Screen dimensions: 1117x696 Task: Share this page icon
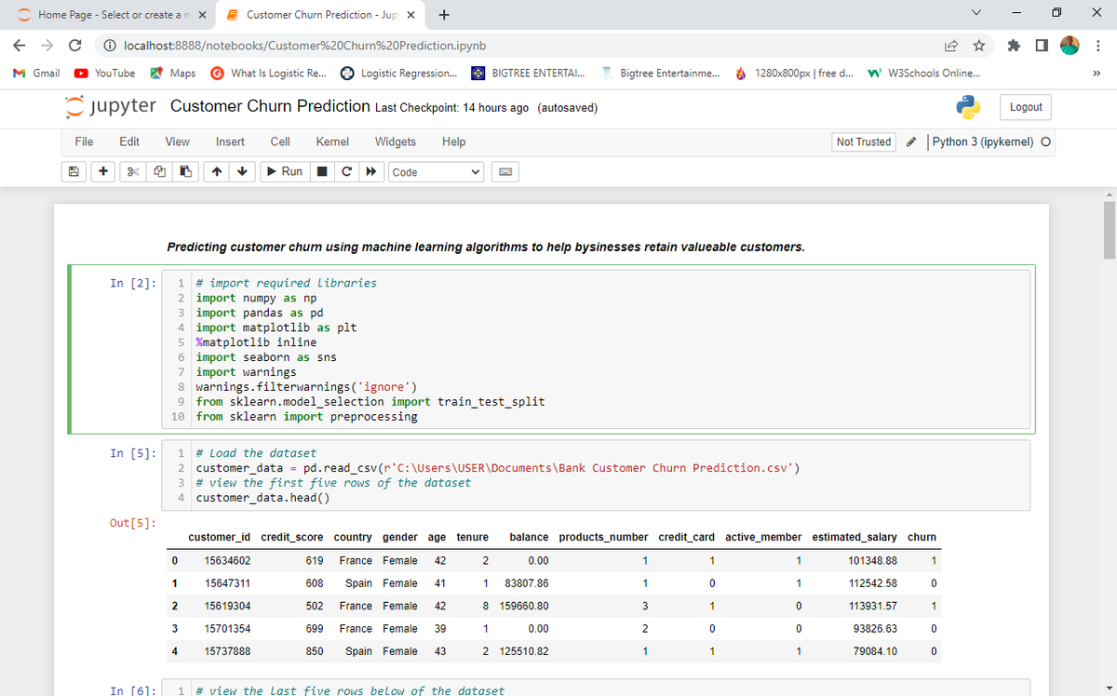[953, 46]
